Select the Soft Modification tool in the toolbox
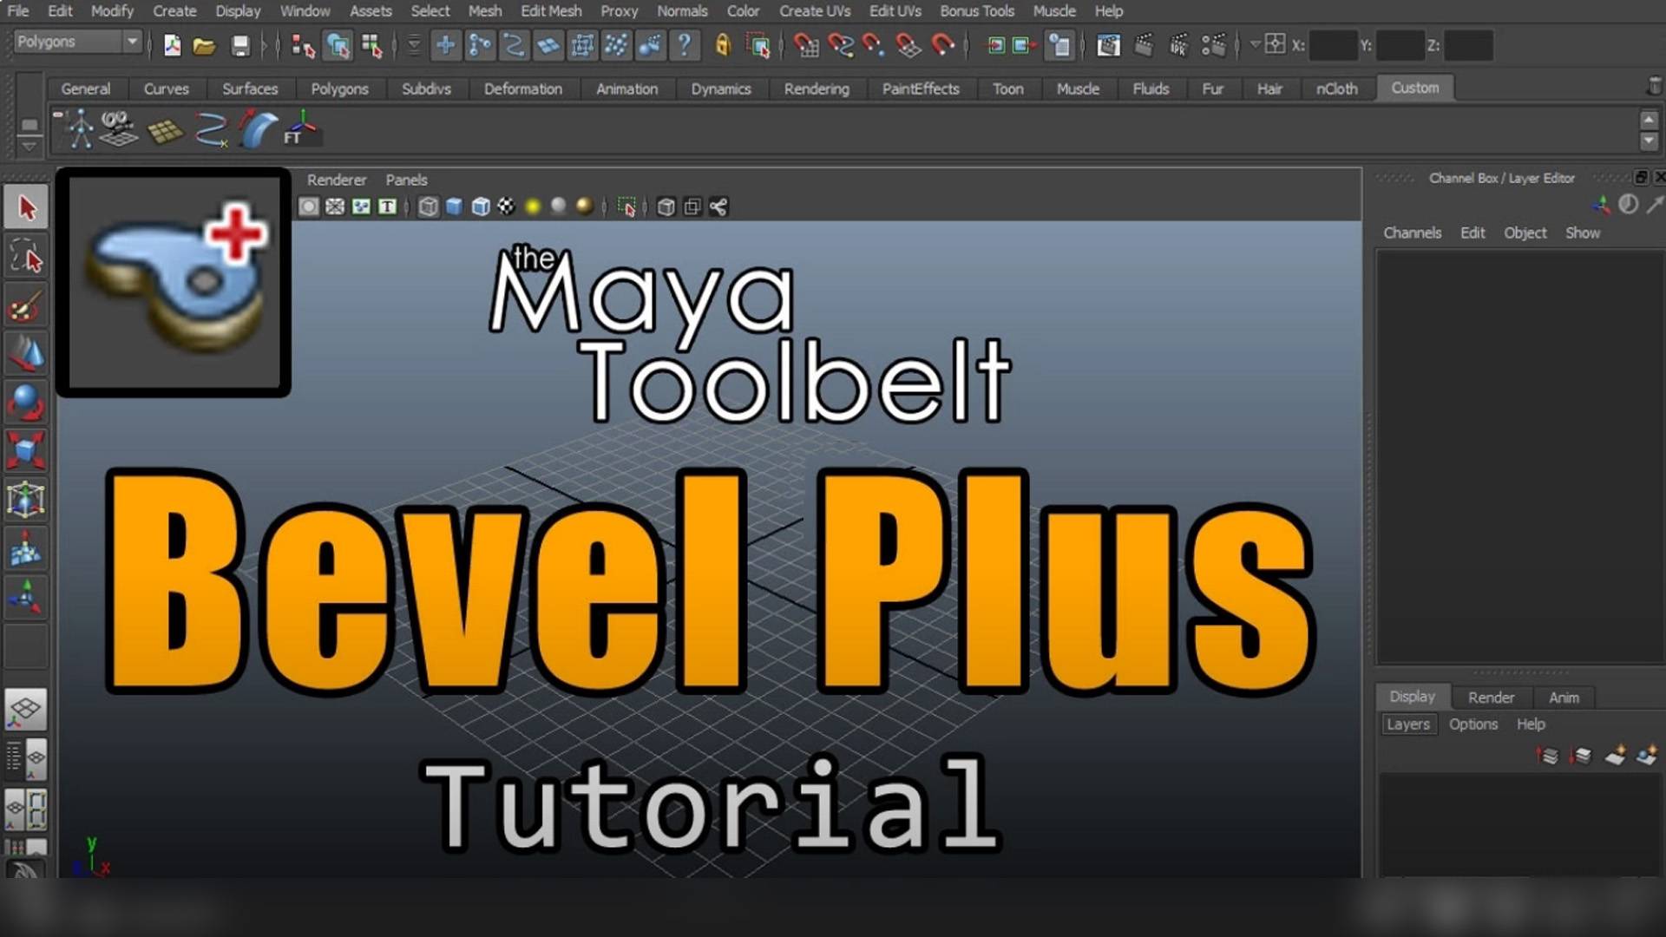This screenshot has height=937, width=1666. point(26,548)
